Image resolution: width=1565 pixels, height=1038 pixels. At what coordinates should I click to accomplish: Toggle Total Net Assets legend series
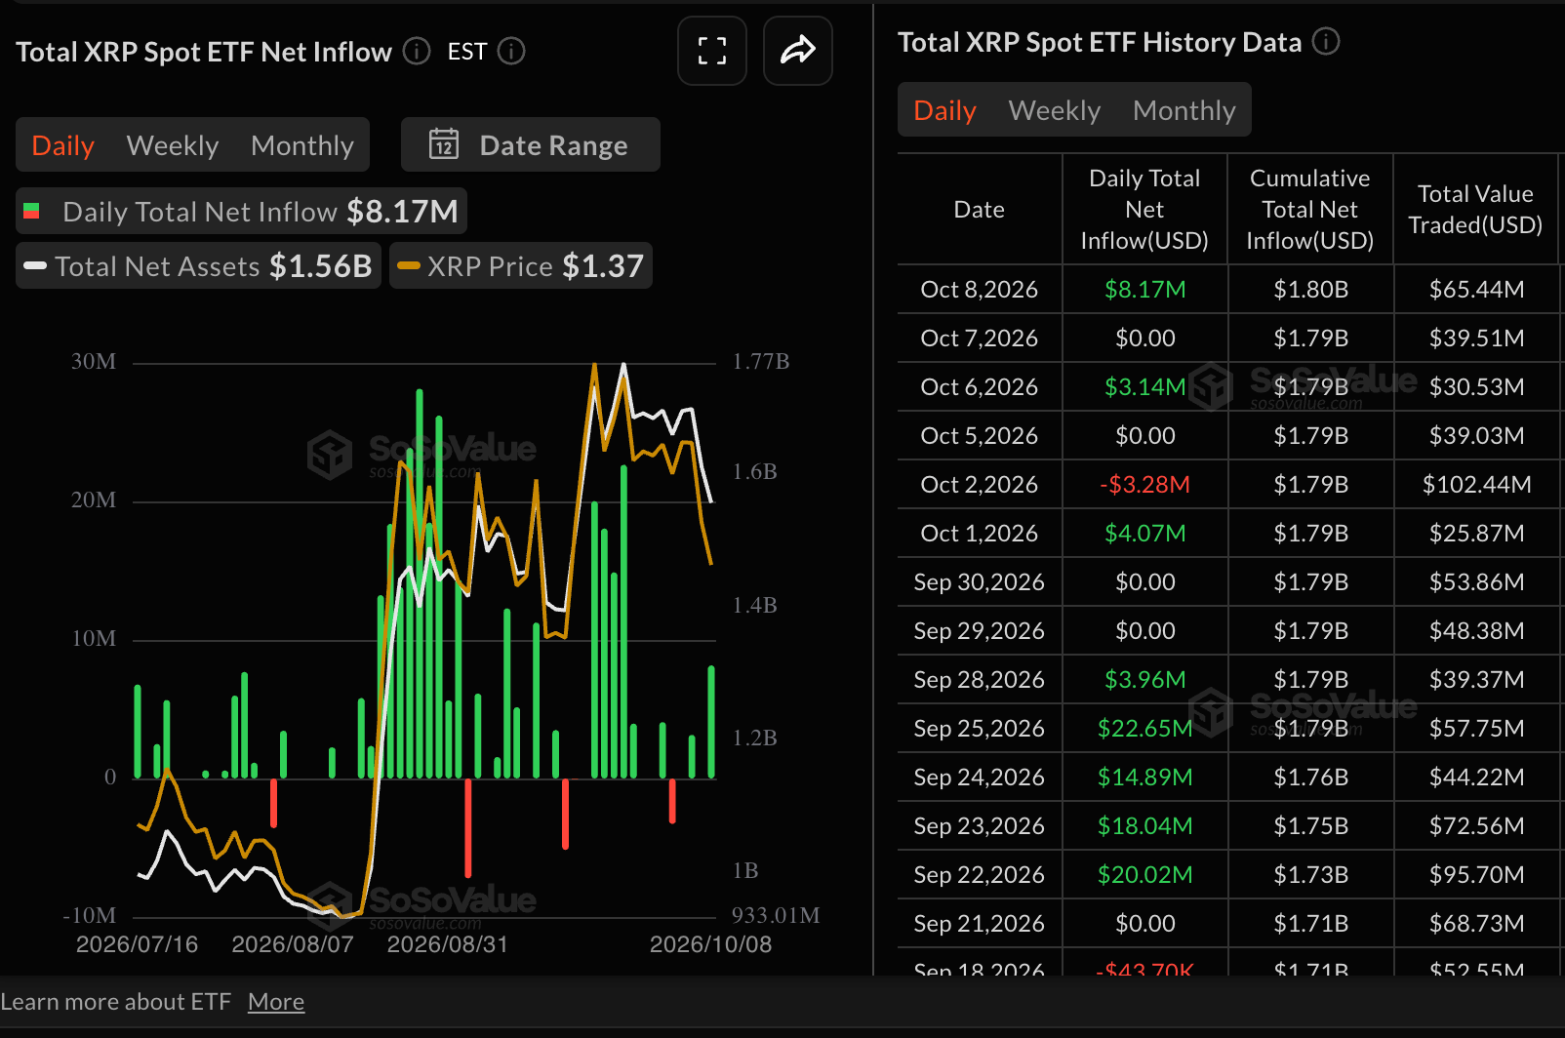199,266
